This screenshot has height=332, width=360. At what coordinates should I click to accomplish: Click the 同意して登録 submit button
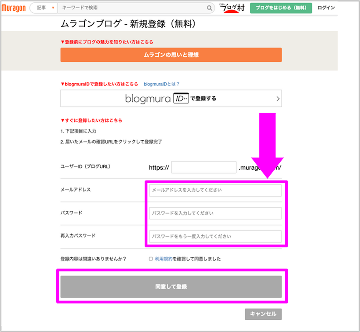[171, 287]
